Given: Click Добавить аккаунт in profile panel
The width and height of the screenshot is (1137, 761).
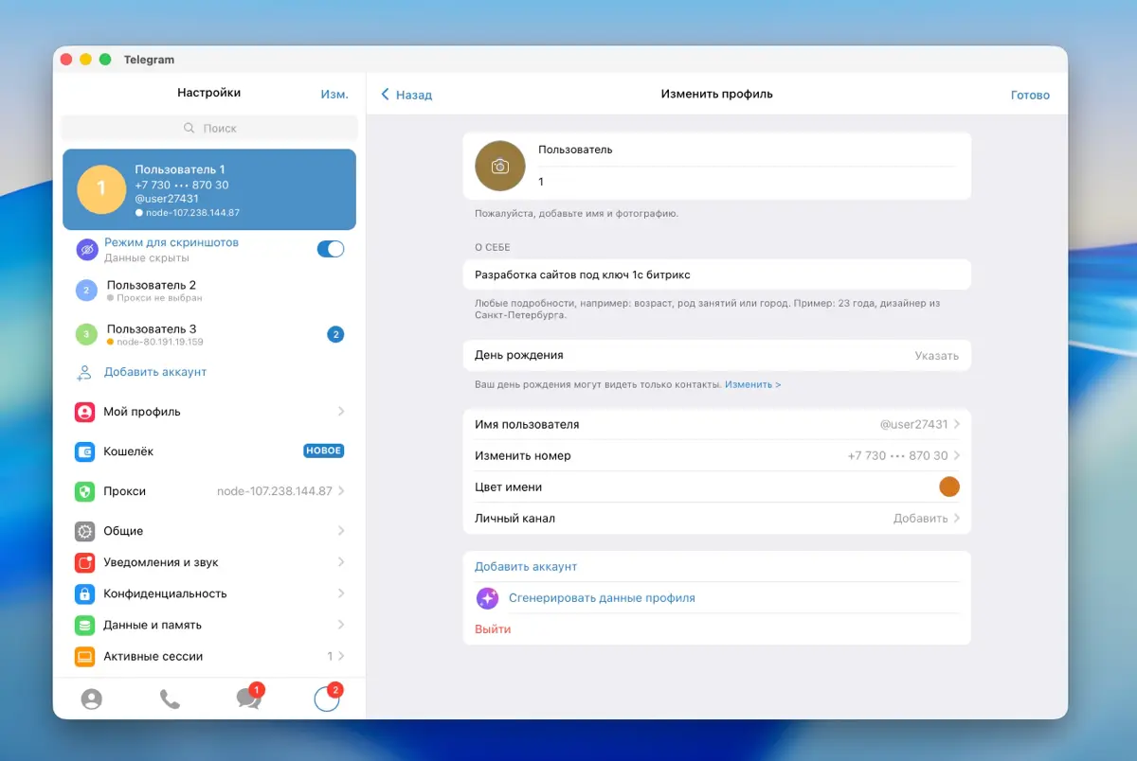Looking at the screenshot, I should [x=526, y=566].
